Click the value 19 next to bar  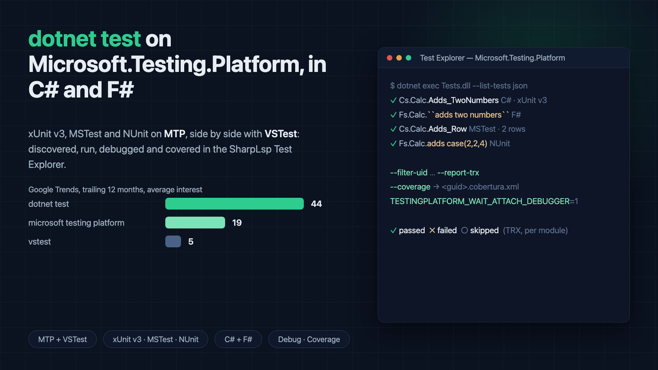click(x=237, y=223)
